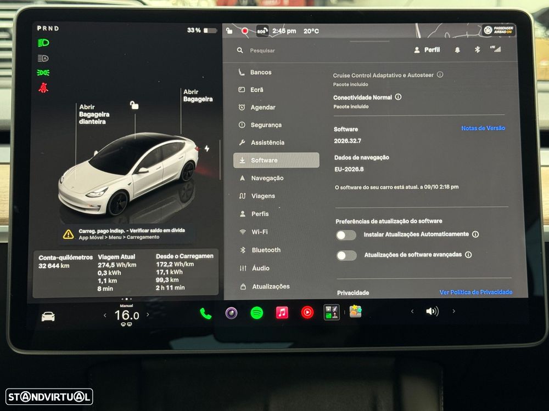Tap the unlock icon above the car
The image size is (549, 411).
click(x=134, y=105)
